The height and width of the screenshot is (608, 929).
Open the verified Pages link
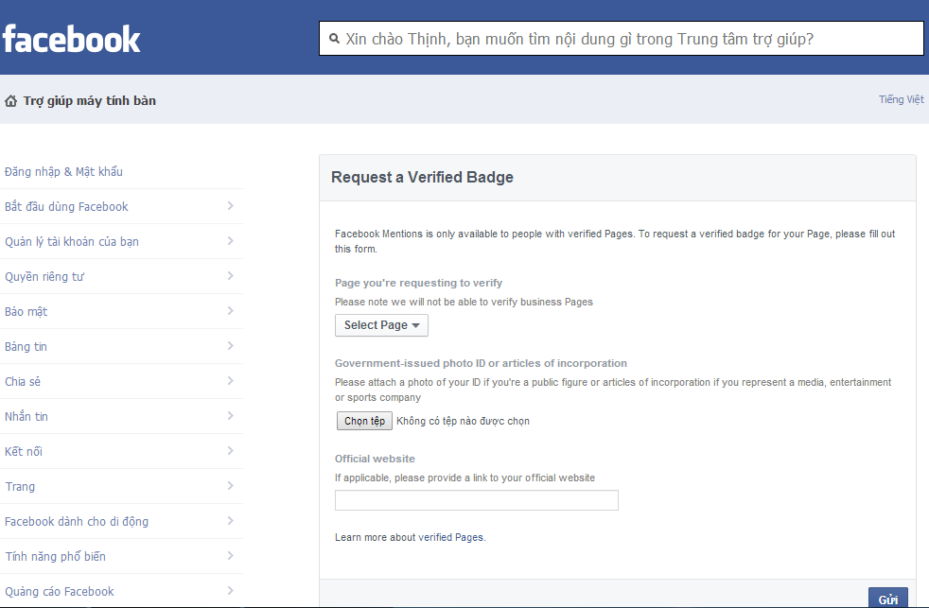451,537
